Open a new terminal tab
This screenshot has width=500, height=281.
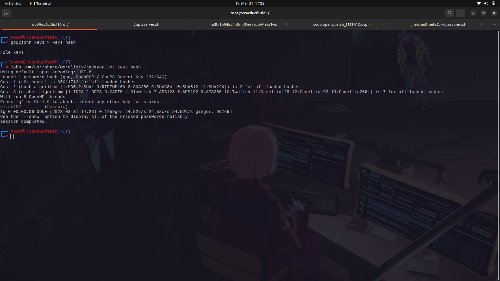(x=6, y=13)
